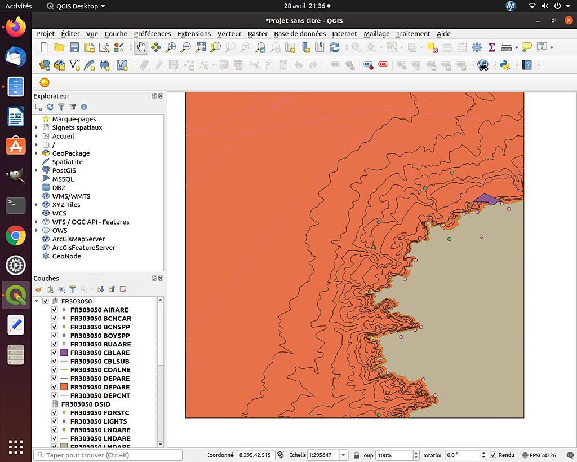This screenshot has height=462, width=577.
Task: Open the Projet menu
Action: click(x=45, y=34)
